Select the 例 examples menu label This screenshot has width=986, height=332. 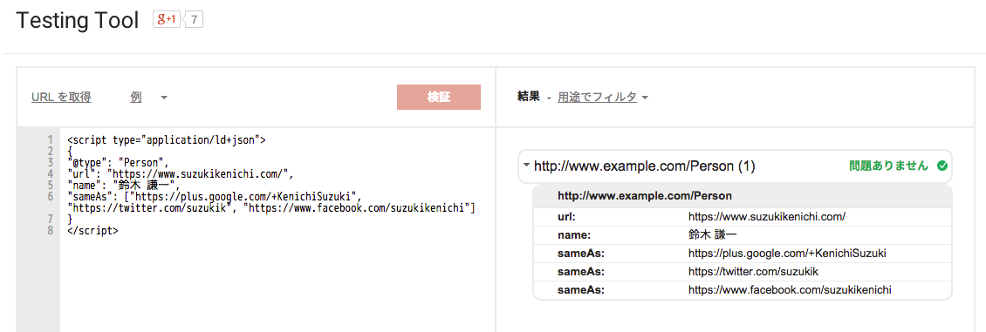(x=136, y=97)
